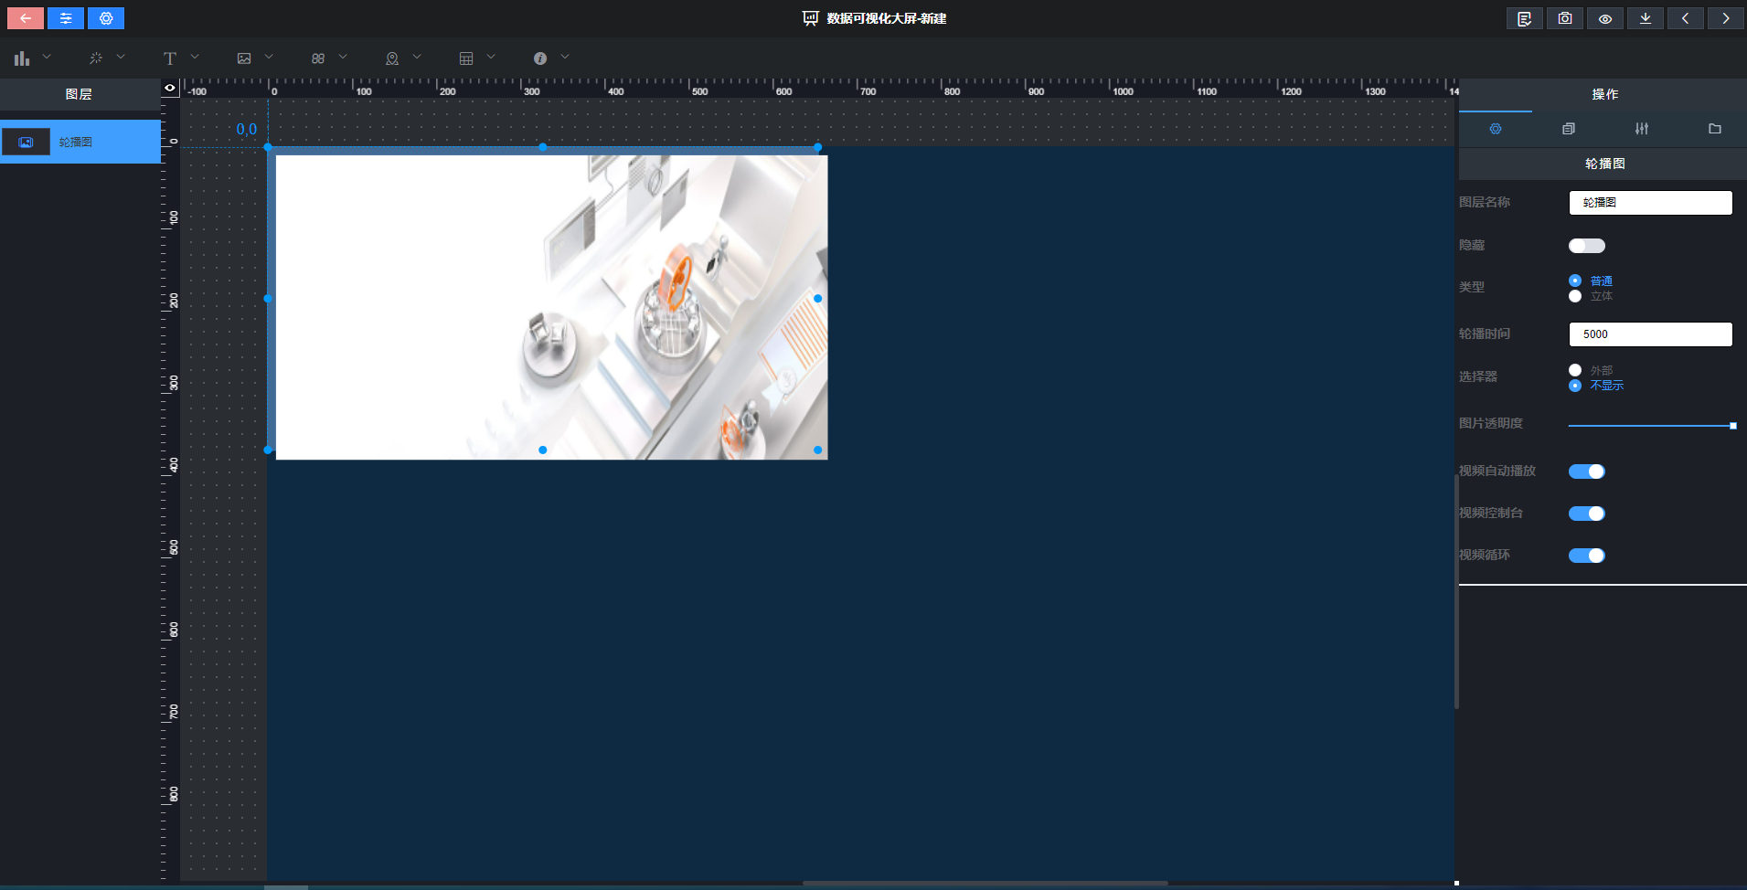Click the carousel image on the canvas
This screenshot has width=1747, height=890.
[x=551, y=307]
